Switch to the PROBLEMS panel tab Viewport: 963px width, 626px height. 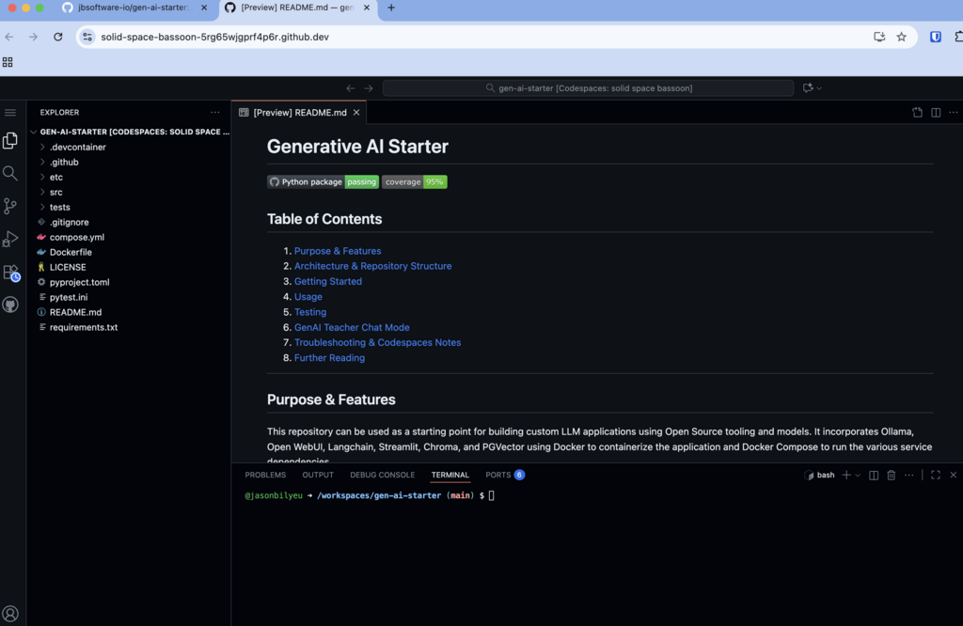point(265,476)
